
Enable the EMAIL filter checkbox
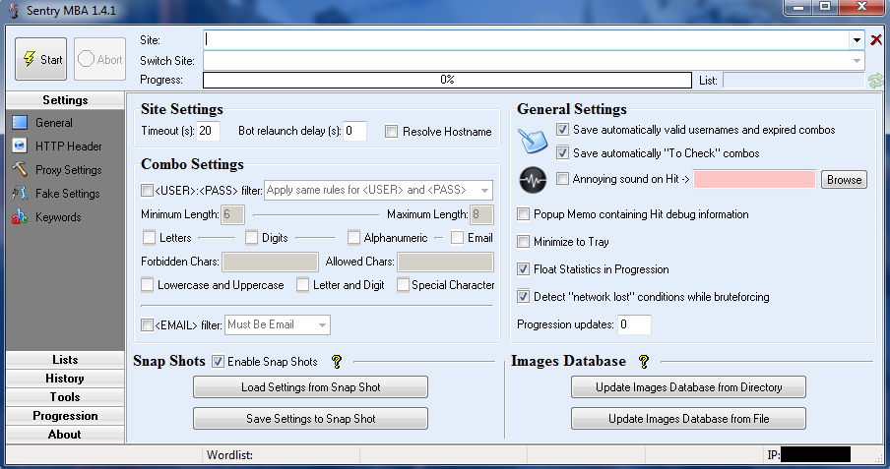[147, 324]
